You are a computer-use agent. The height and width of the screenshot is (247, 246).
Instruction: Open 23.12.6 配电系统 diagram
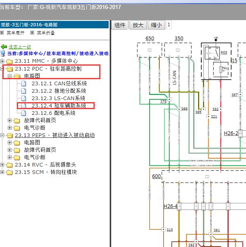(54, 113)
